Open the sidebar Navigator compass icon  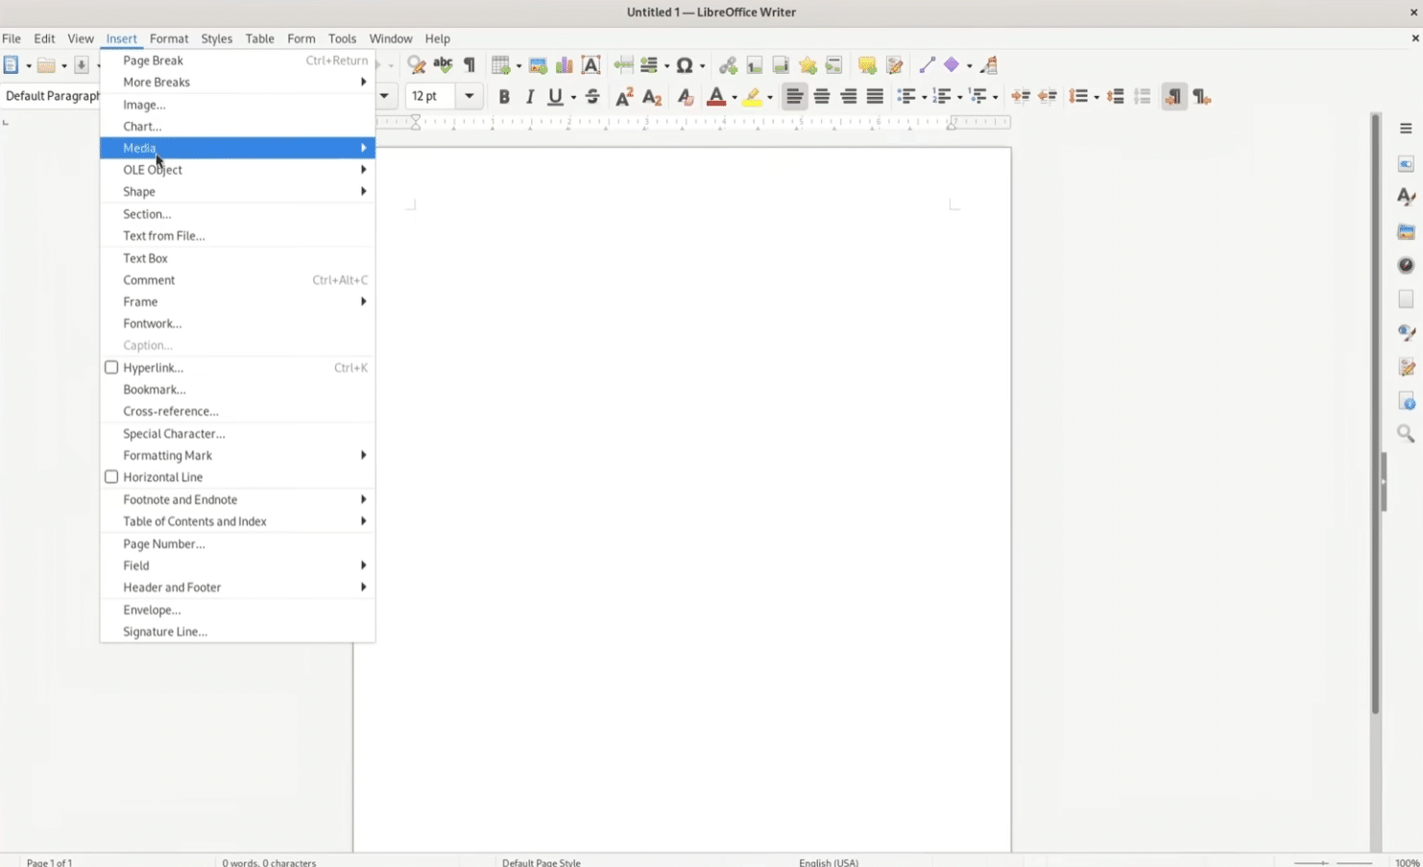[1406, 265]
